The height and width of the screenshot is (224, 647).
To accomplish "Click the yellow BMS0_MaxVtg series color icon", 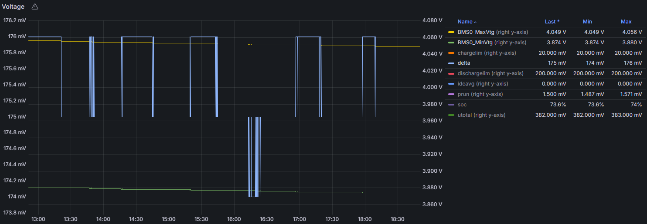I will point(451,32).
